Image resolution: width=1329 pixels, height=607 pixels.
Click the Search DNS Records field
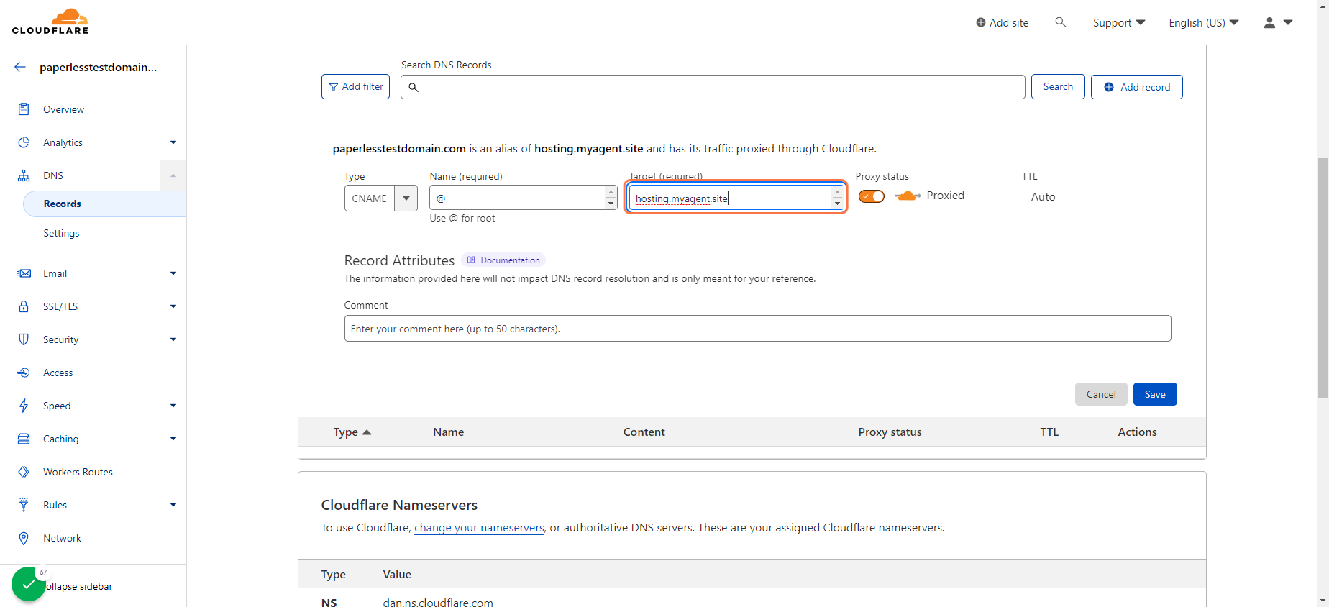[x=713, y=87]
